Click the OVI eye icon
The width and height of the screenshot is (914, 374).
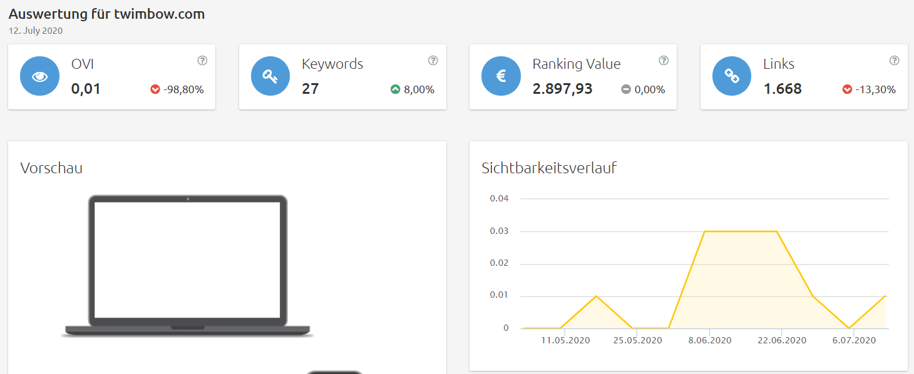(40, 76)
